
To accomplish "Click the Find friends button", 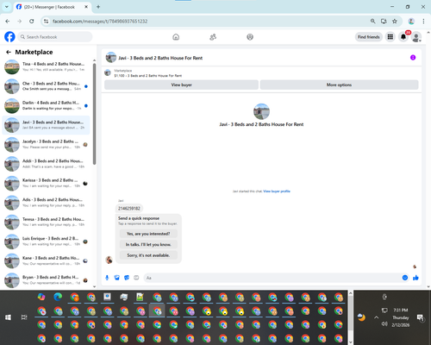I will pyautogui.click(x=368, y=37).
